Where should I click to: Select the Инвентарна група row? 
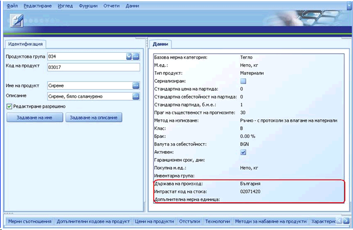point(249,176)
